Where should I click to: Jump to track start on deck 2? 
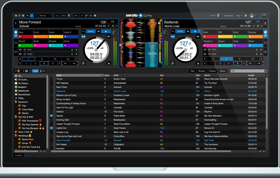[x=188, y=31]
